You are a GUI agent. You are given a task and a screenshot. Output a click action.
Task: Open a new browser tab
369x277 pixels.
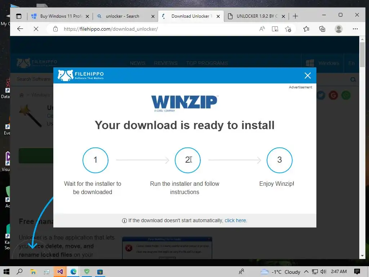tap(295, 16)
